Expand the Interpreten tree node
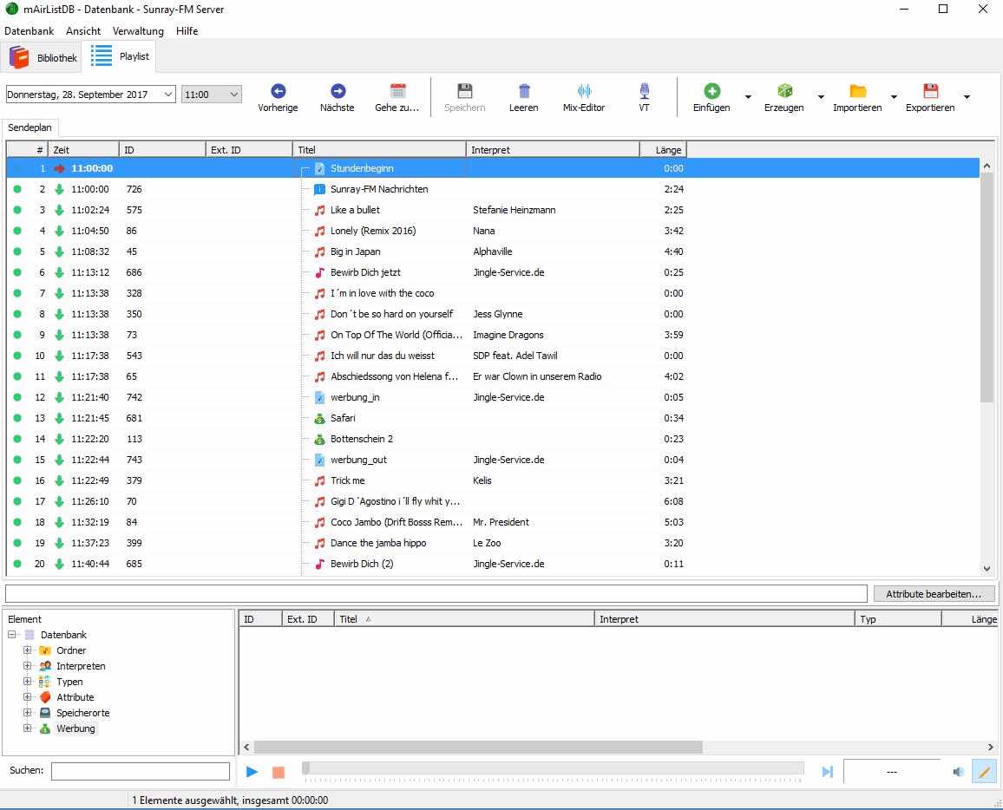1003x810 pixels. click(x=28, y=666)
